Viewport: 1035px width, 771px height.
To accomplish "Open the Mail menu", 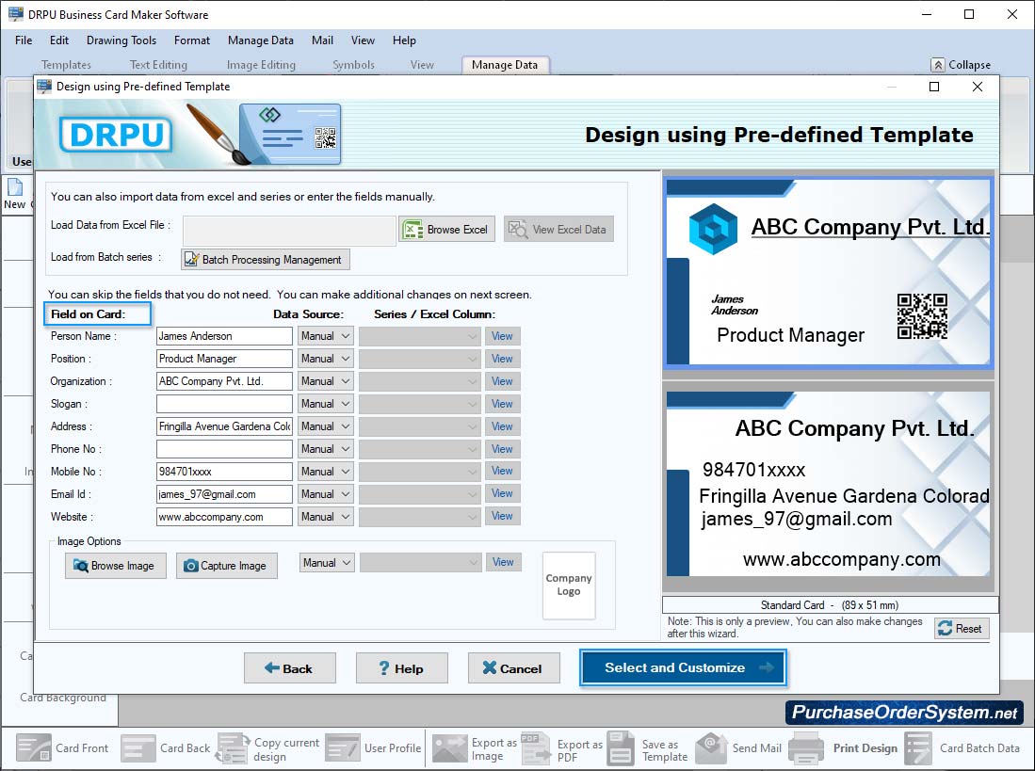I will coord(322,40).
